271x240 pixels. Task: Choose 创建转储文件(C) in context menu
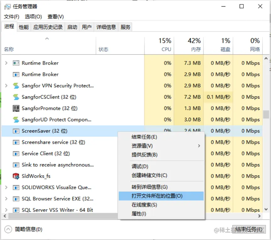[161, 175]
